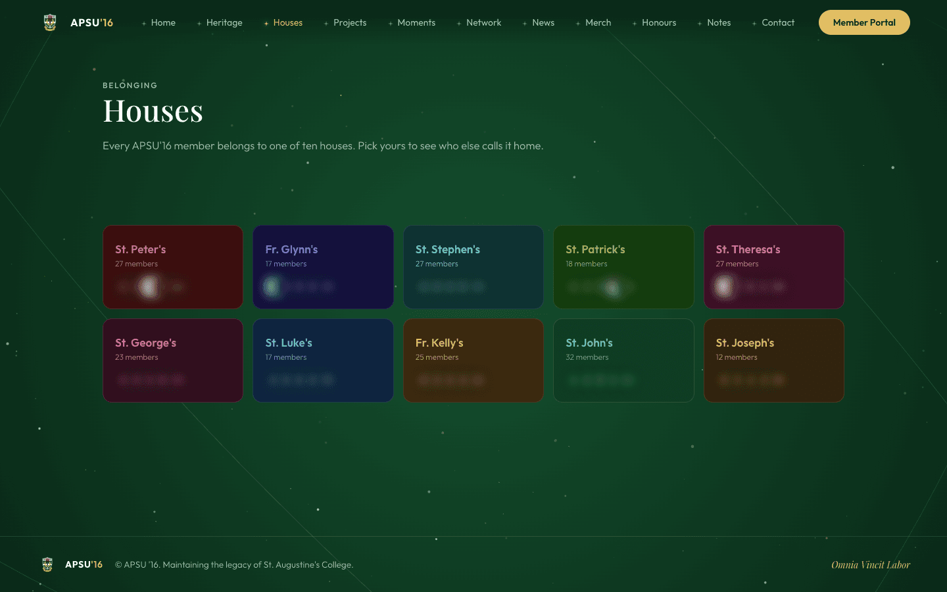The image size is (947, 592).
Task: Open Fr. Glynn's house card
Action: coord(324,267)
